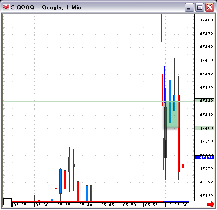Click the 47350 price scale label

tap(206, 196)
